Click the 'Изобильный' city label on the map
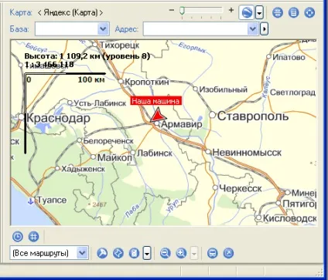This screenshot has height=280, width=328. click(x=224, y=89)
